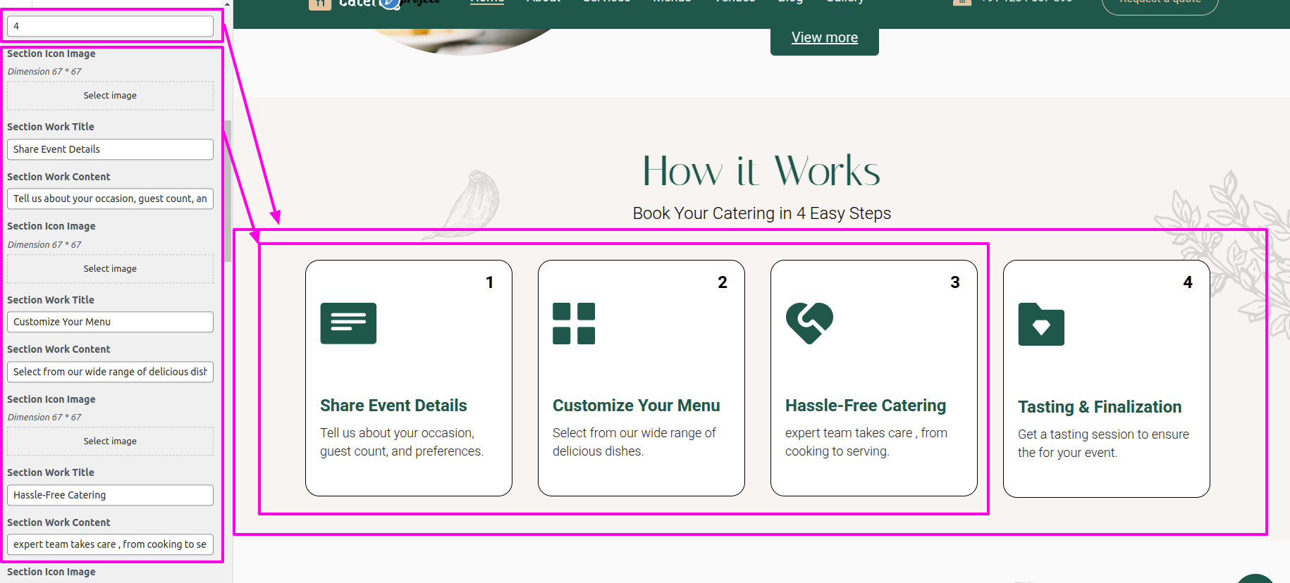Image resolution: width=1290 pixels, height=583 pixels.
Task: Edit the 'Tell us about your occasion' content field
Action: click(x=110, y=199)
